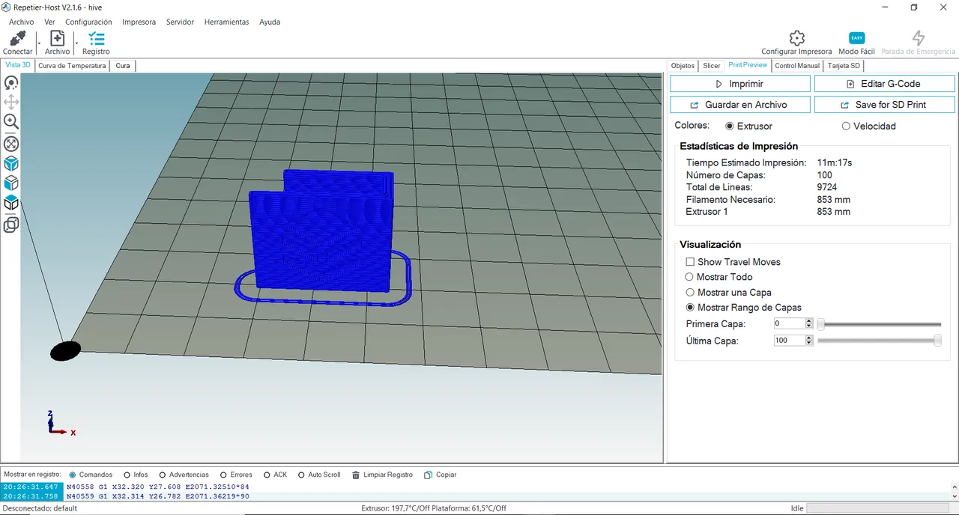Image resolution: width=959 pixels, height=515 pixels.
Task: Click the Última Capa value field
Action: click(789, 340)
